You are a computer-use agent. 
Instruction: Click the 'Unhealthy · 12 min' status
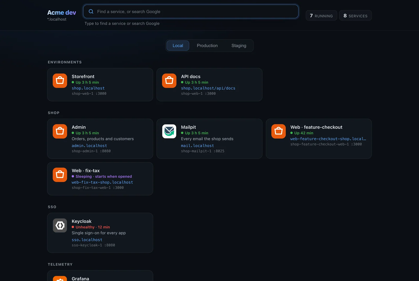91,227
